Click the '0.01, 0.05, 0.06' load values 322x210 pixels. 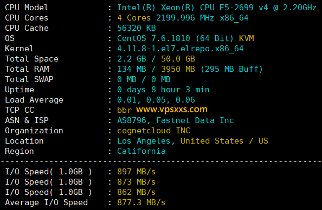pyautogui.click(x=156, y=100)
